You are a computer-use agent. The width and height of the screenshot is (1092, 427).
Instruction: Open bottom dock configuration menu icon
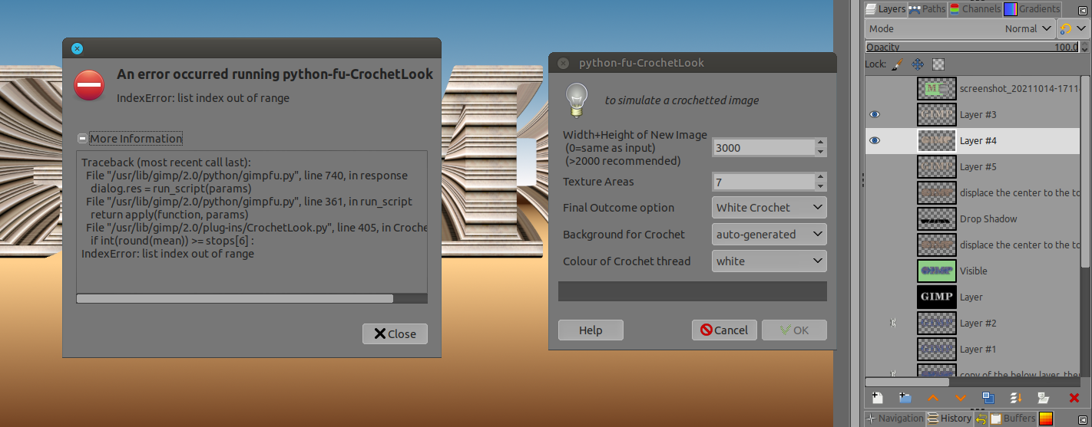coord(1083,419)
